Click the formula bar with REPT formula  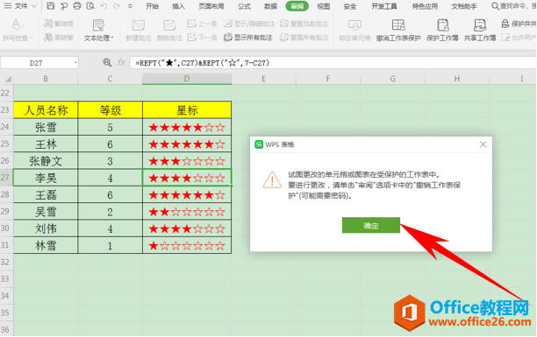333,63
